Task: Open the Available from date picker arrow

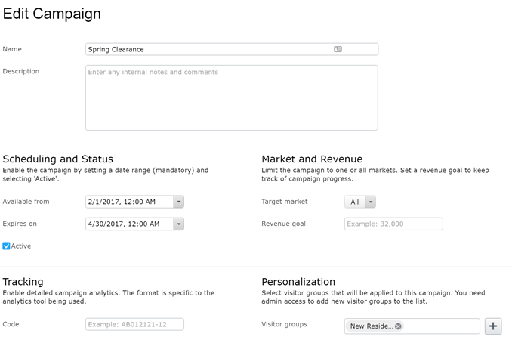Action: point(178,202)
